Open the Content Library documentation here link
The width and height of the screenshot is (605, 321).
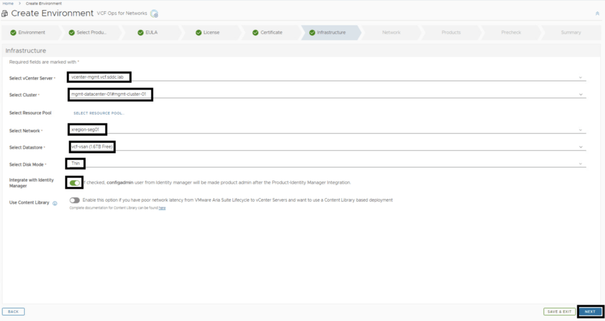pos(162,208)
